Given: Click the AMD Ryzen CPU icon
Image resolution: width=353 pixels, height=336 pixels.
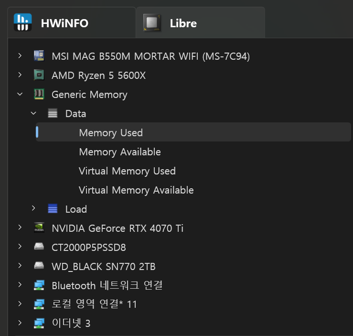Looking at the screenshot, I should [39, 75].
